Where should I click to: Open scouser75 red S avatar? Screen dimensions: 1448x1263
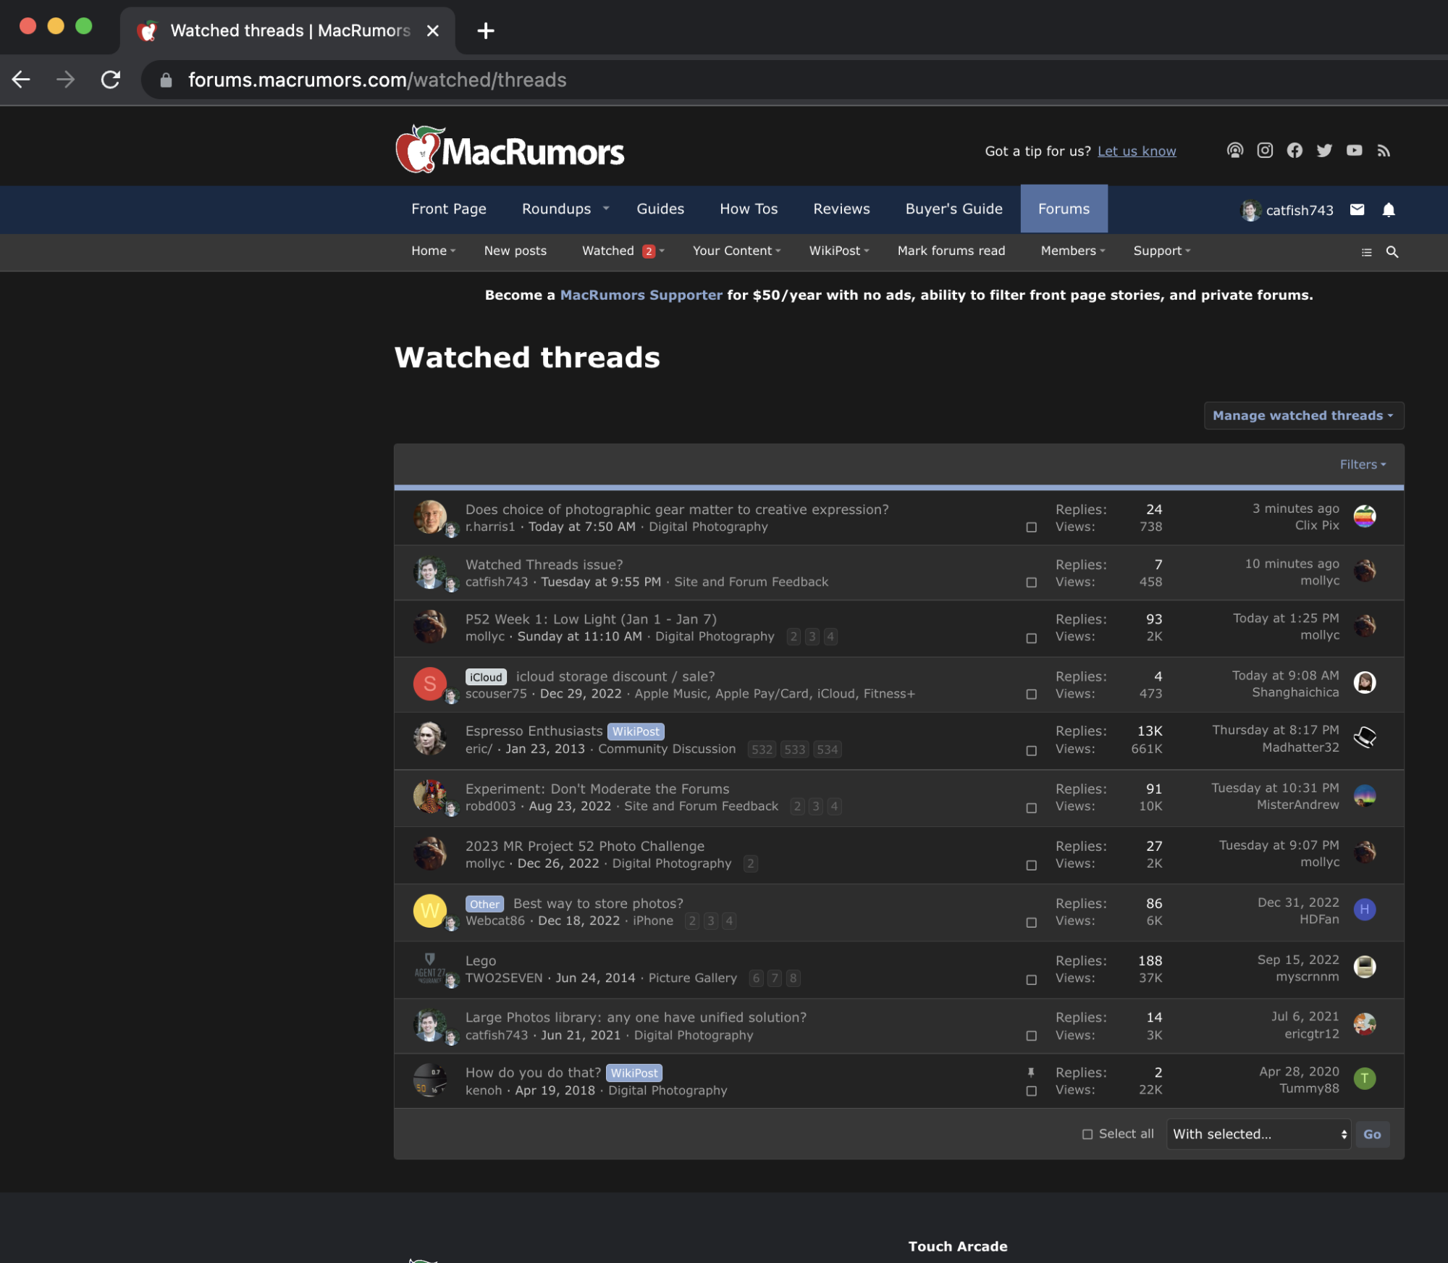(x=430, y=684)
